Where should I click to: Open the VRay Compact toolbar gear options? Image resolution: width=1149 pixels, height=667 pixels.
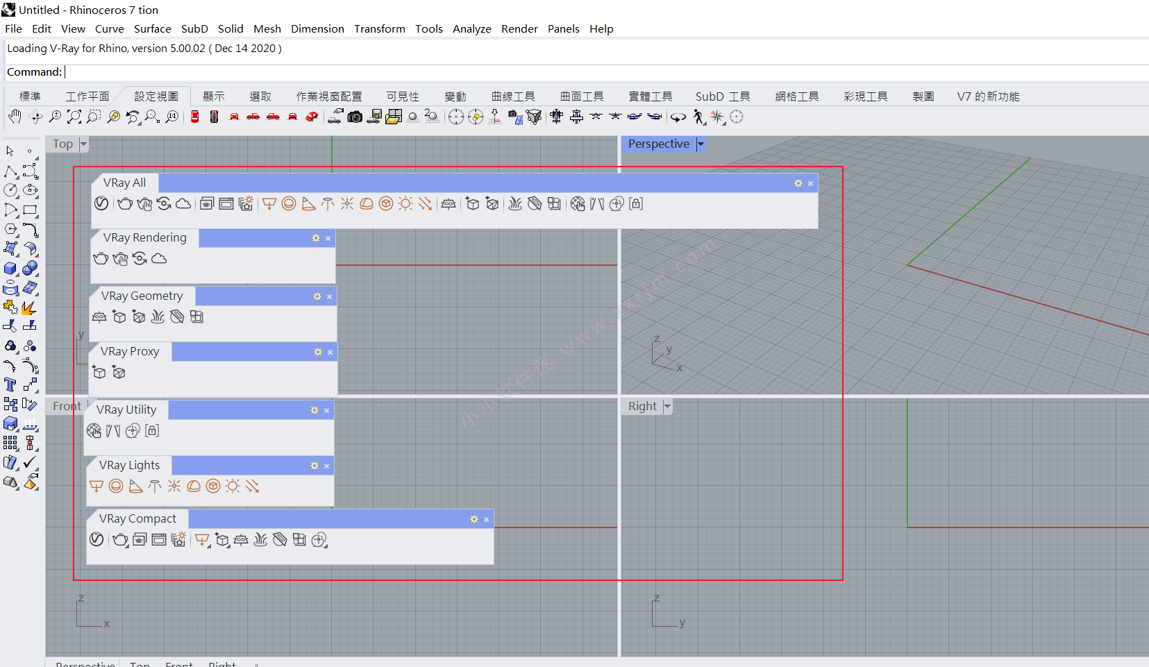pyautogui.click(x=474, y=519)
